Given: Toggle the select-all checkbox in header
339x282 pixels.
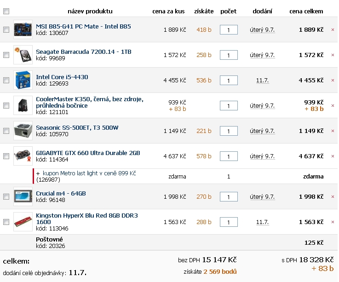Looking at the screenshot, I should [x=6, y=11].
